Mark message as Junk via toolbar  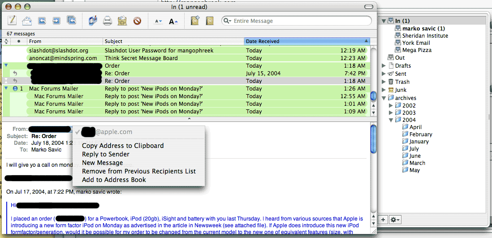[x=122, y=21]
